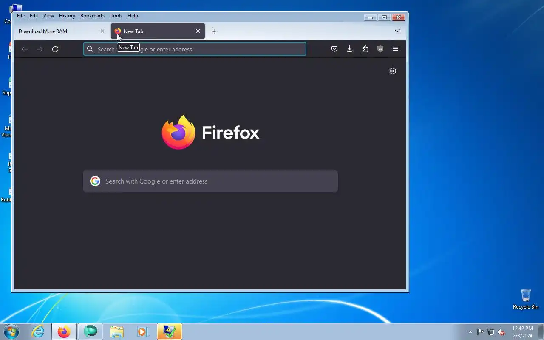Open the File menu
Viewport: 544px width, 340px height.
20,16
